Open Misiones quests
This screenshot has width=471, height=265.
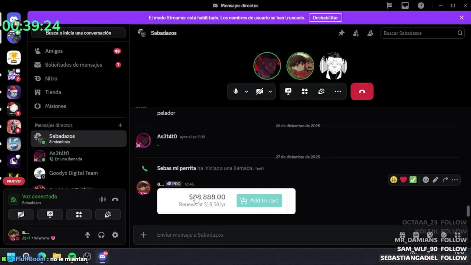pos(78,106)
